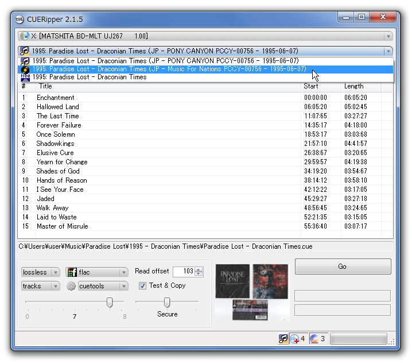Click the Go button to start ripping
This screenshot has height=363, width=412.
[343, 267]
